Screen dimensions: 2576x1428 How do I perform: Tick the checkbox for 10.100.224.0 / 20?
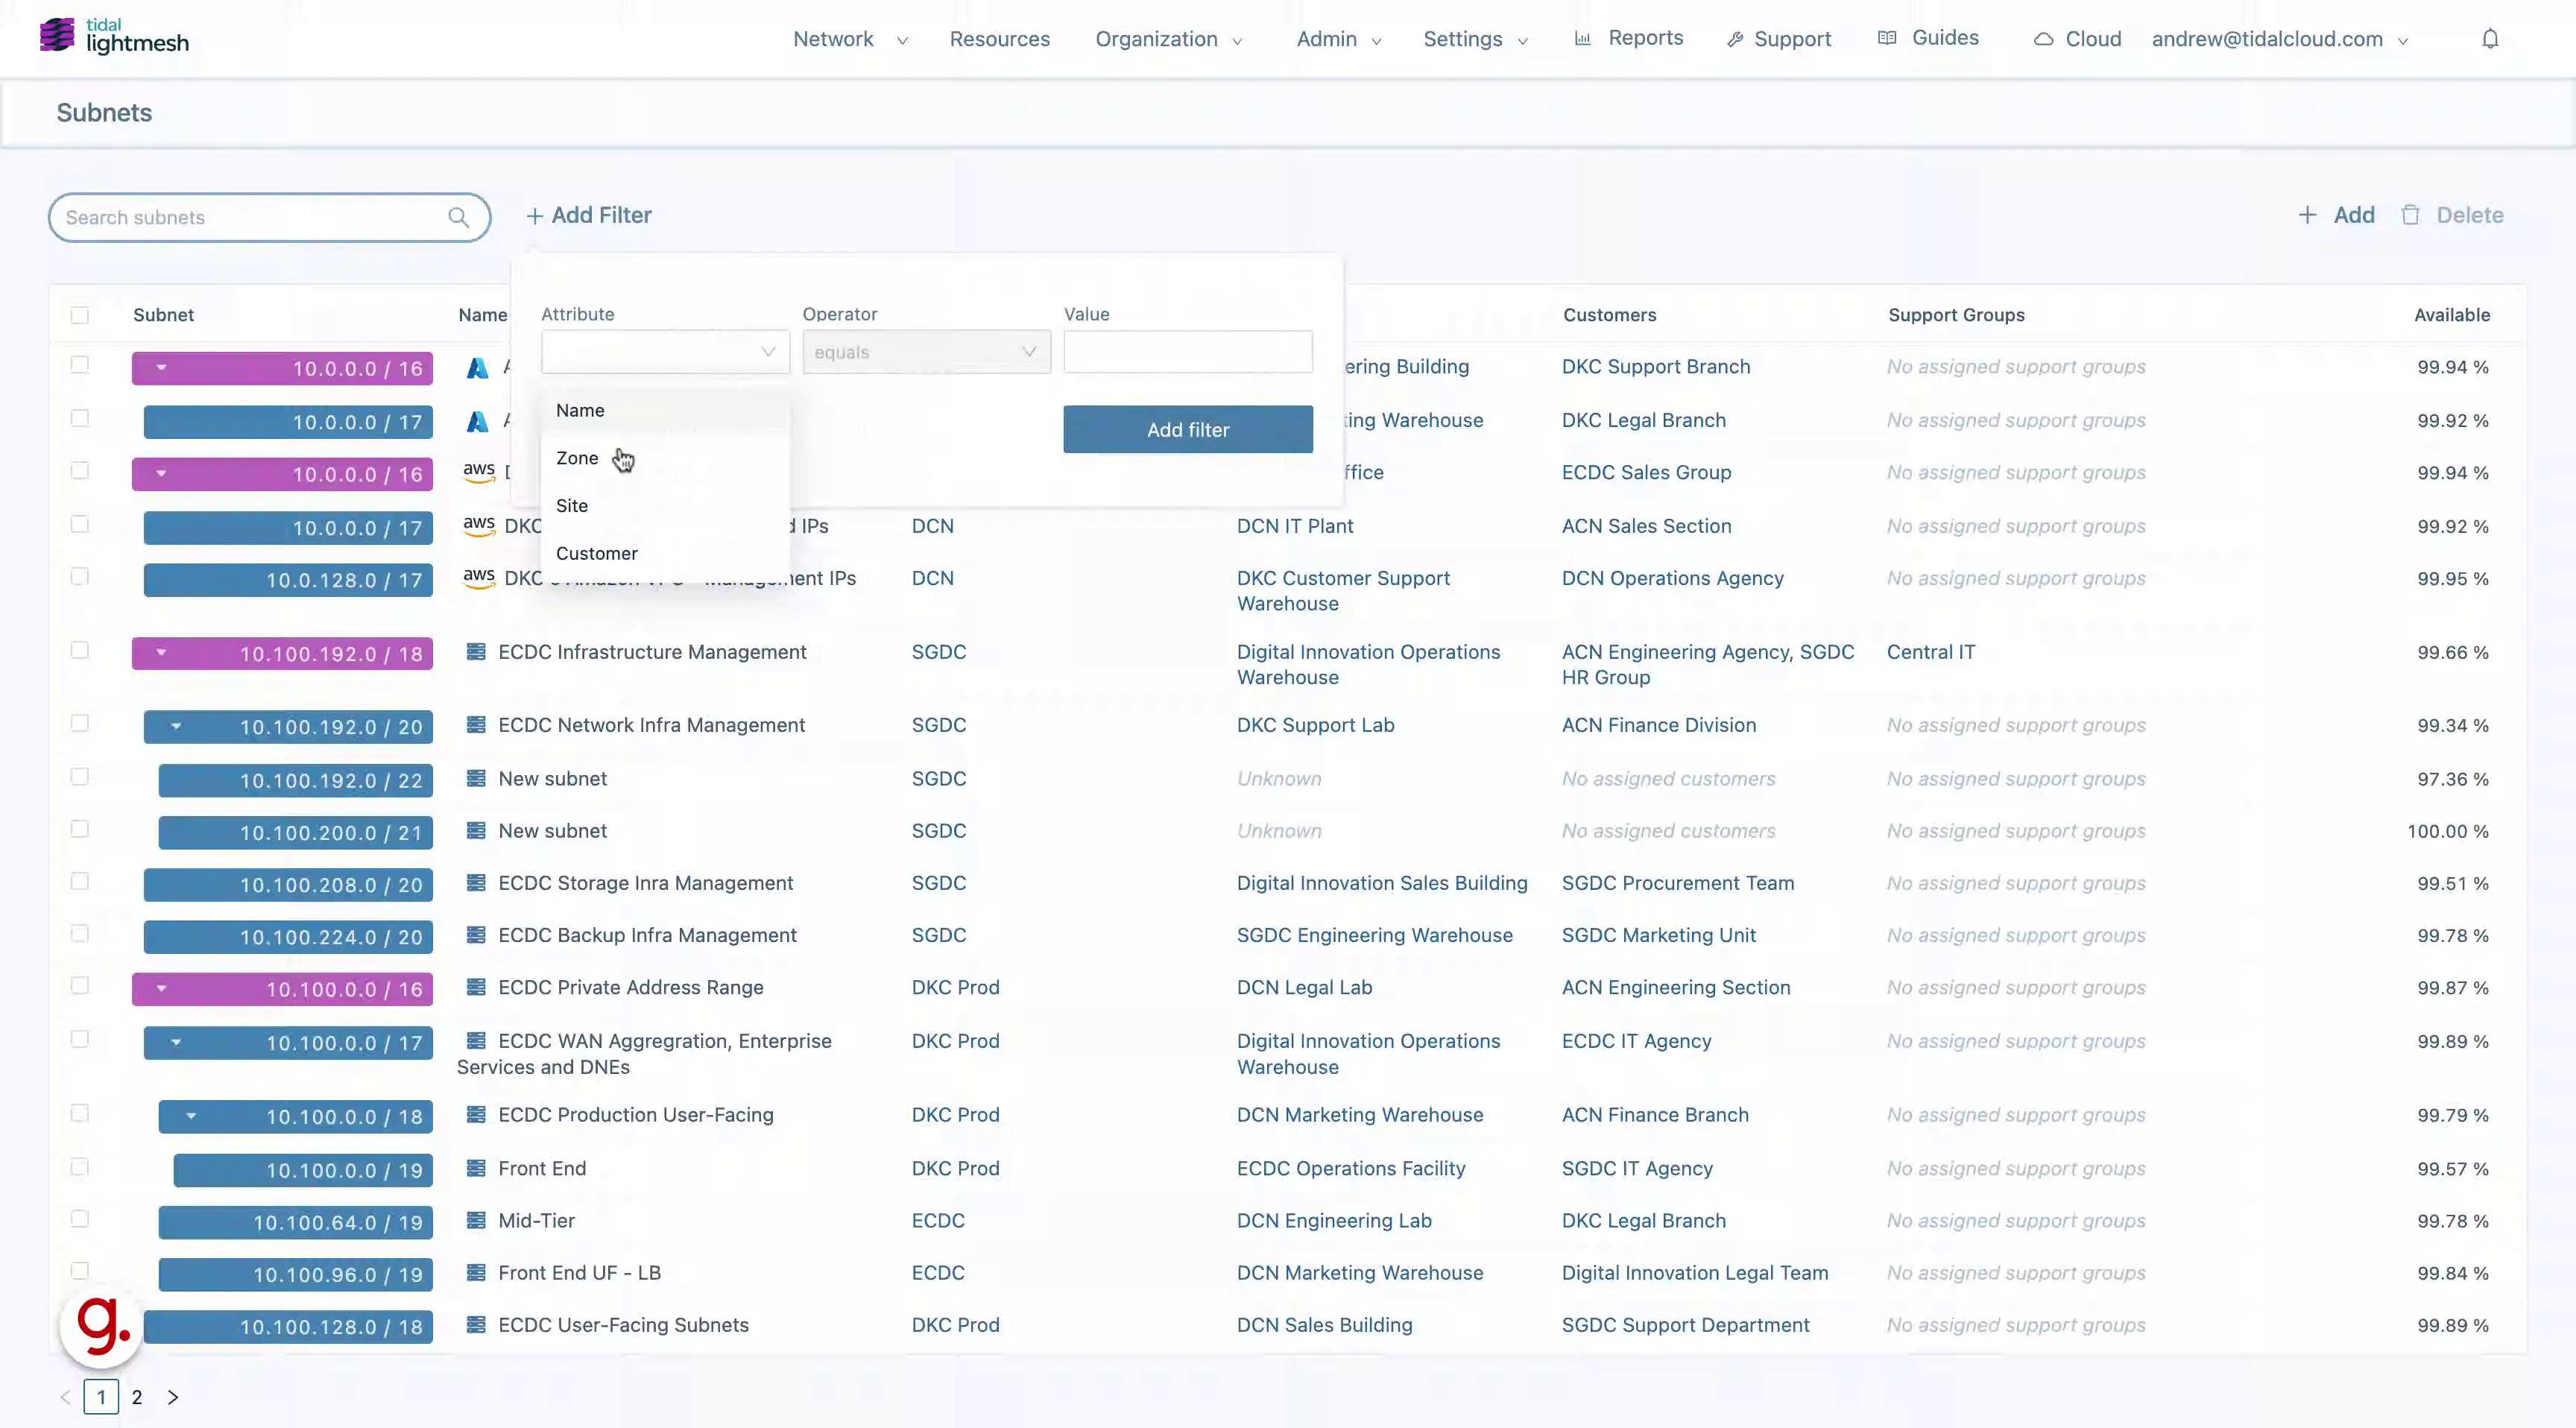click(80, 933)
